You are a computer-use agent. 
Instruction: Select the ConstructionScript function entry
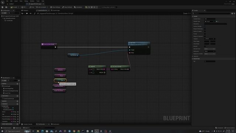coord(9,99)
